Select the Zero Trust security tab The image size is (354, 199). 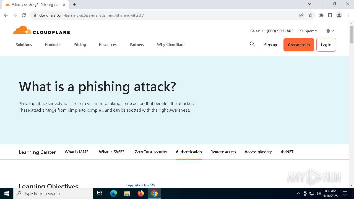[x=151, y=152]
